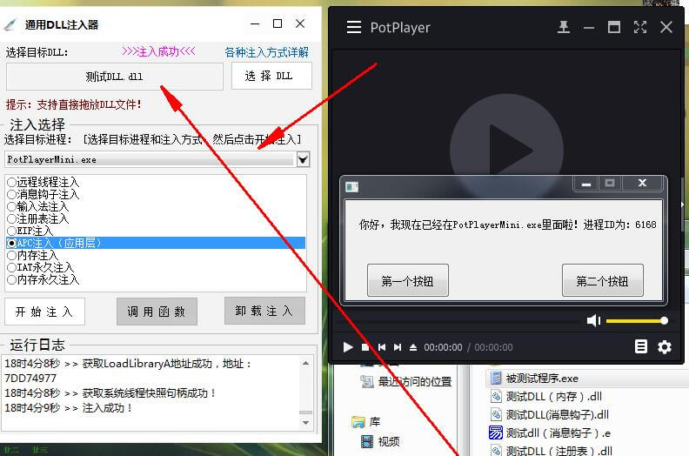Select IAT永久注入 radio option

click(x=40, y=267)
